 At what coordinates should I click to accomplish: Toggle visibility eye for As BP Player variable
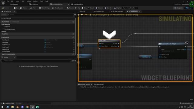pyautogui.click(x=74, y=45)
